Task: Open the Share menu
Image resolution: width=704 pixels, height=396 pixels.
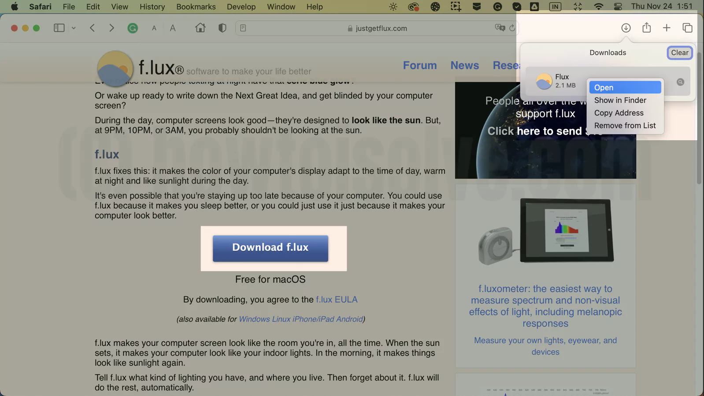Action: (646, 27)
